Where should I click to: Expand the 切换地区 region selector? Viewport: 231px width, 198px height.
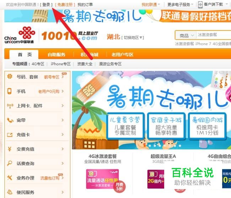coord(133,38)
